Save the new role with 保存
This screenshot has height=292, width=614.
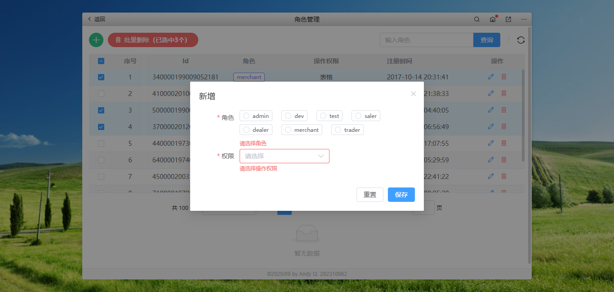[401, 194]
